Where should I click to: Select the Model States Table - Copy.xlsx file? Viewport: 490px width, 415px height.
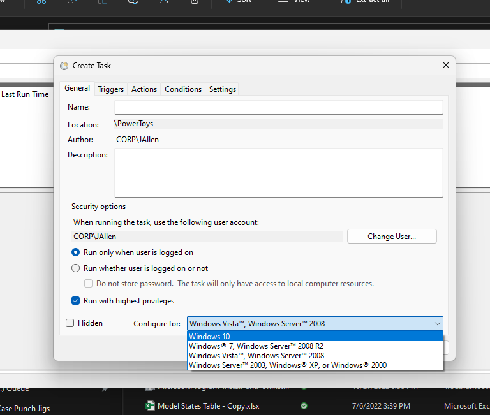[209, 406]
